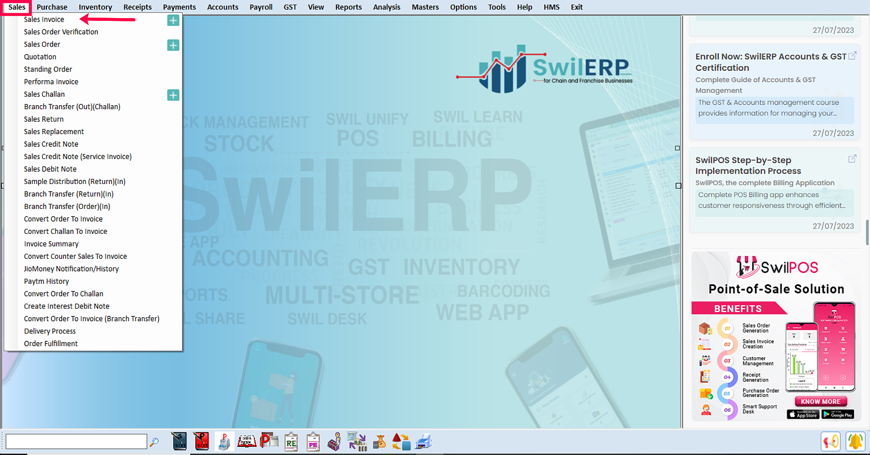
Task: Select Sales Invoice from Sales menu
Action: tap(44, 19)
